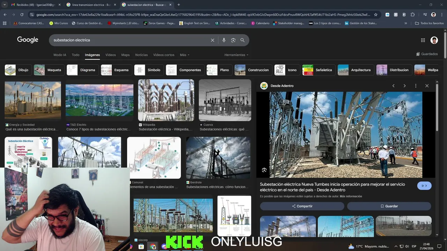Open the Chrome profile avatar in toolbar
The width and height of the screenshot is (447, 251).
click(x=433, y=15)
